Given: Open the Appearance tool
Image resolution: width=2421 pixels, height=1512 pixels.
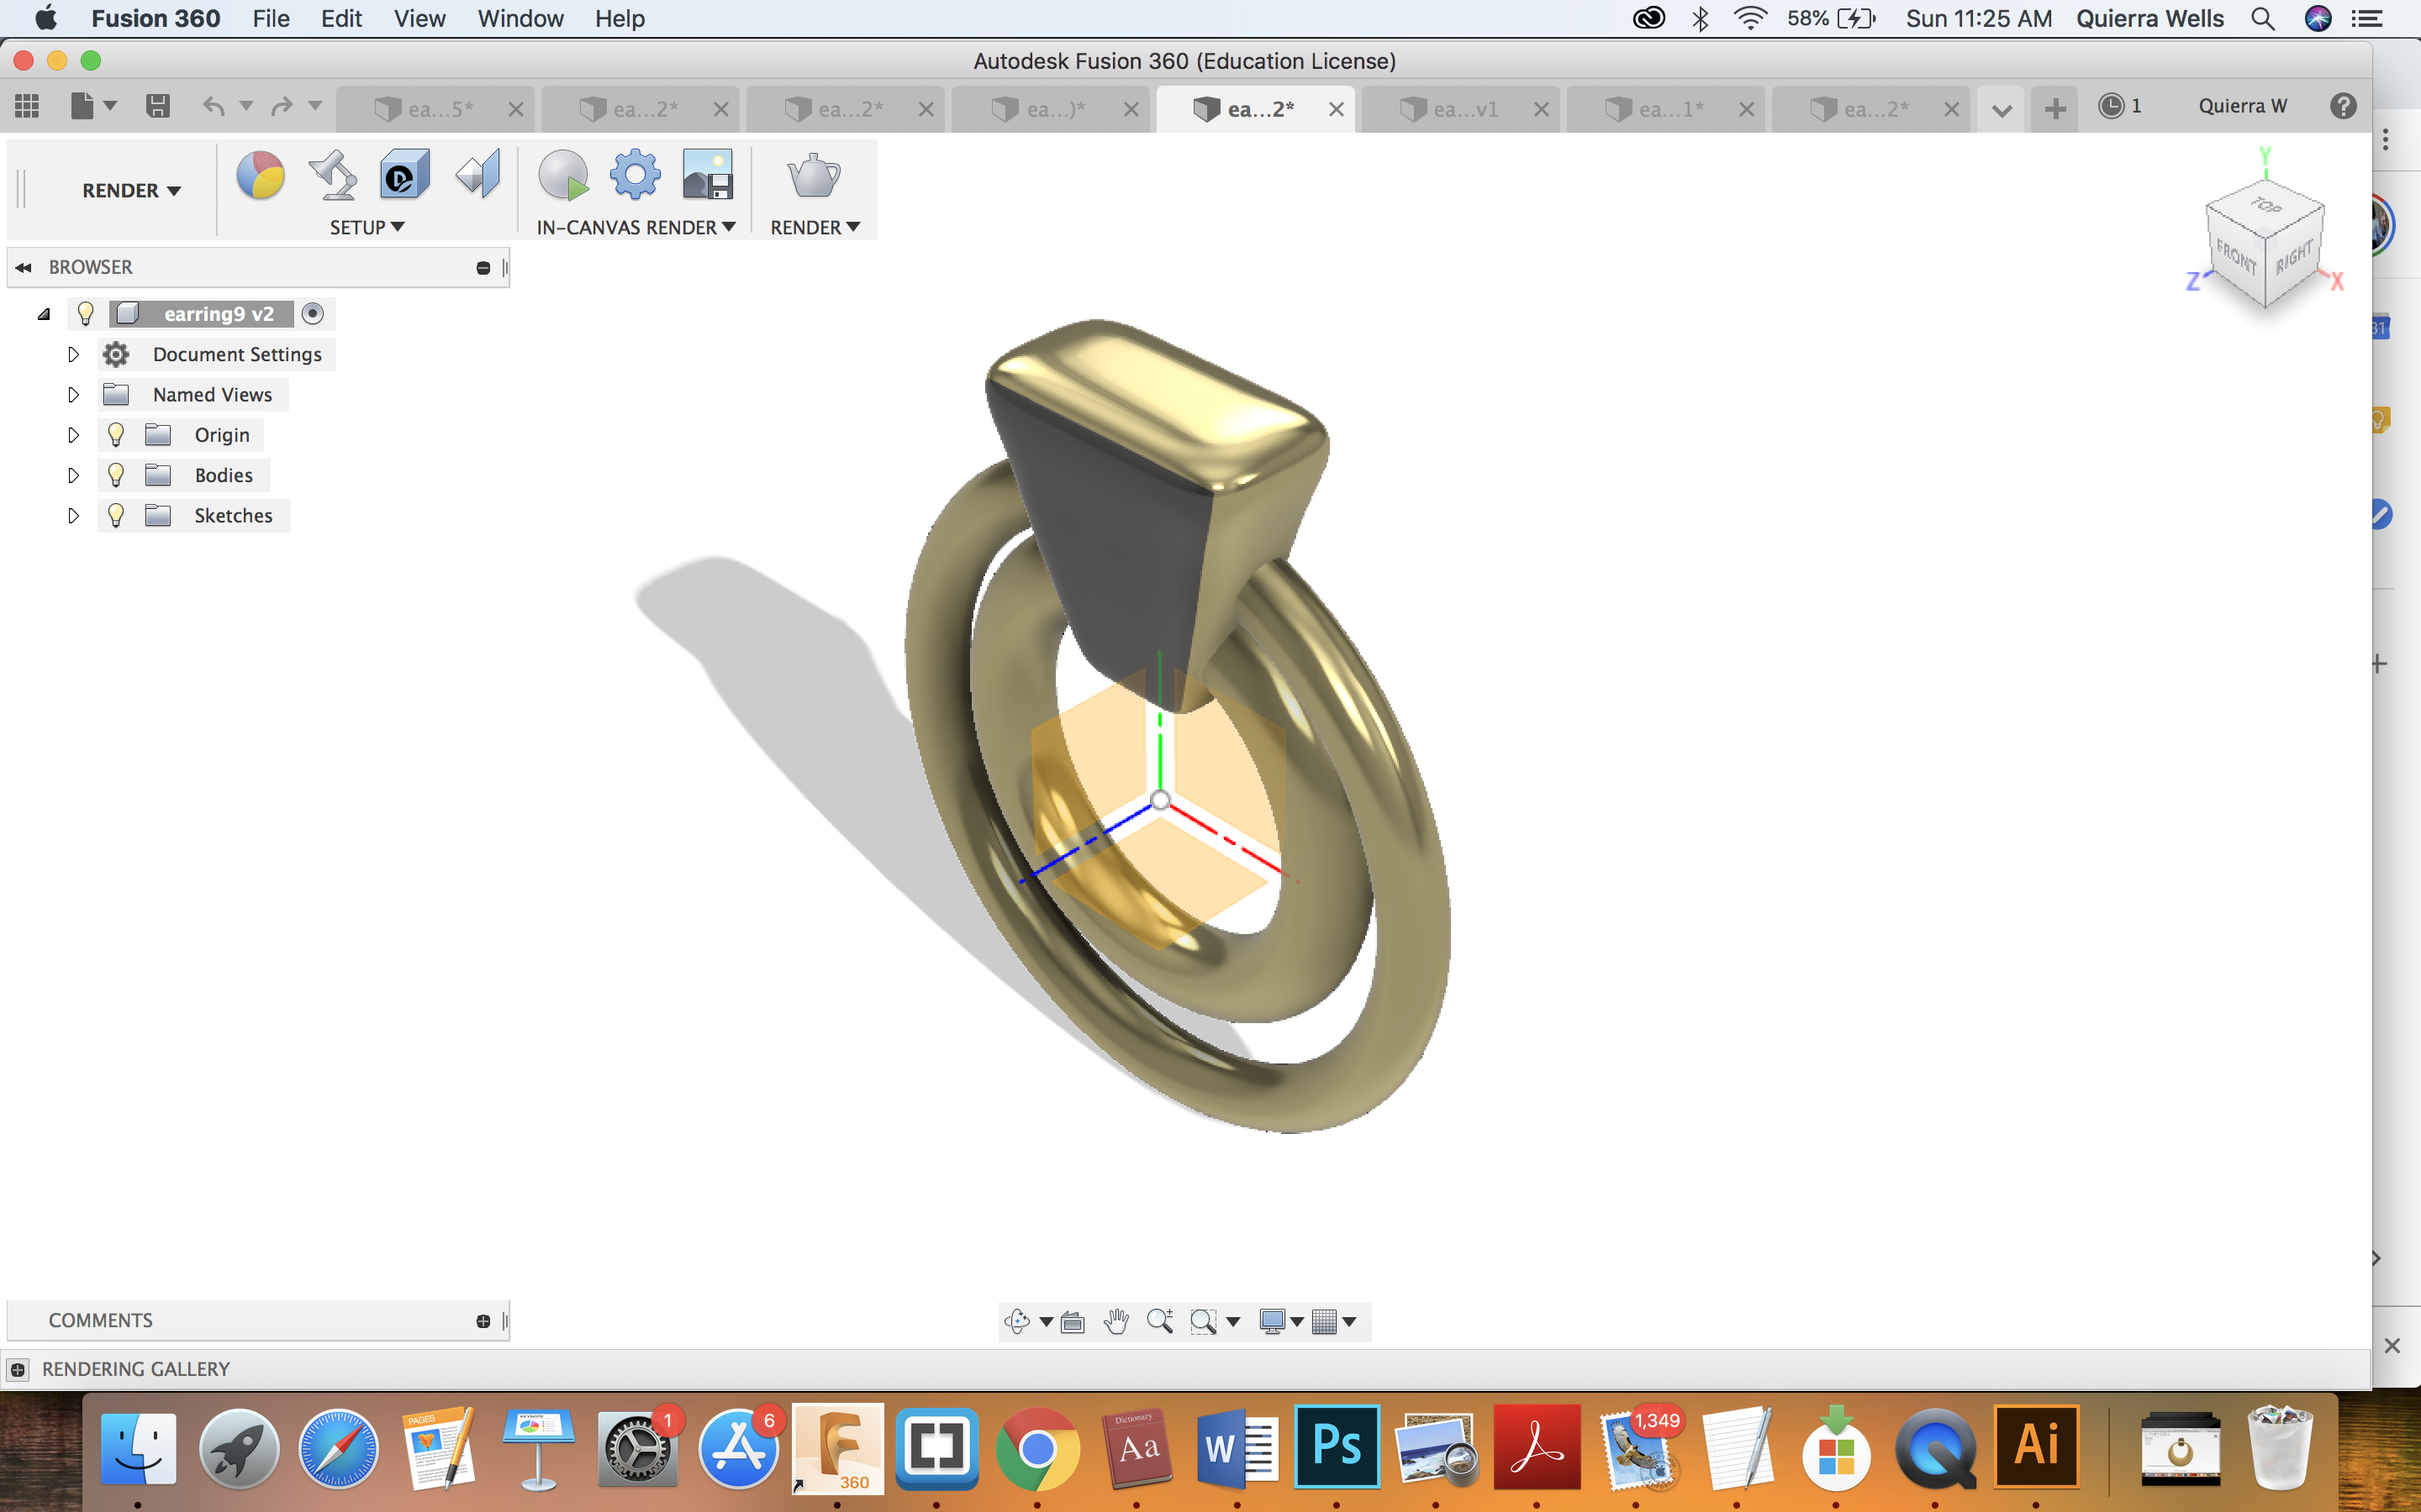Looking at the screenshot, I should pyautogui.click(x=260, y=176).
